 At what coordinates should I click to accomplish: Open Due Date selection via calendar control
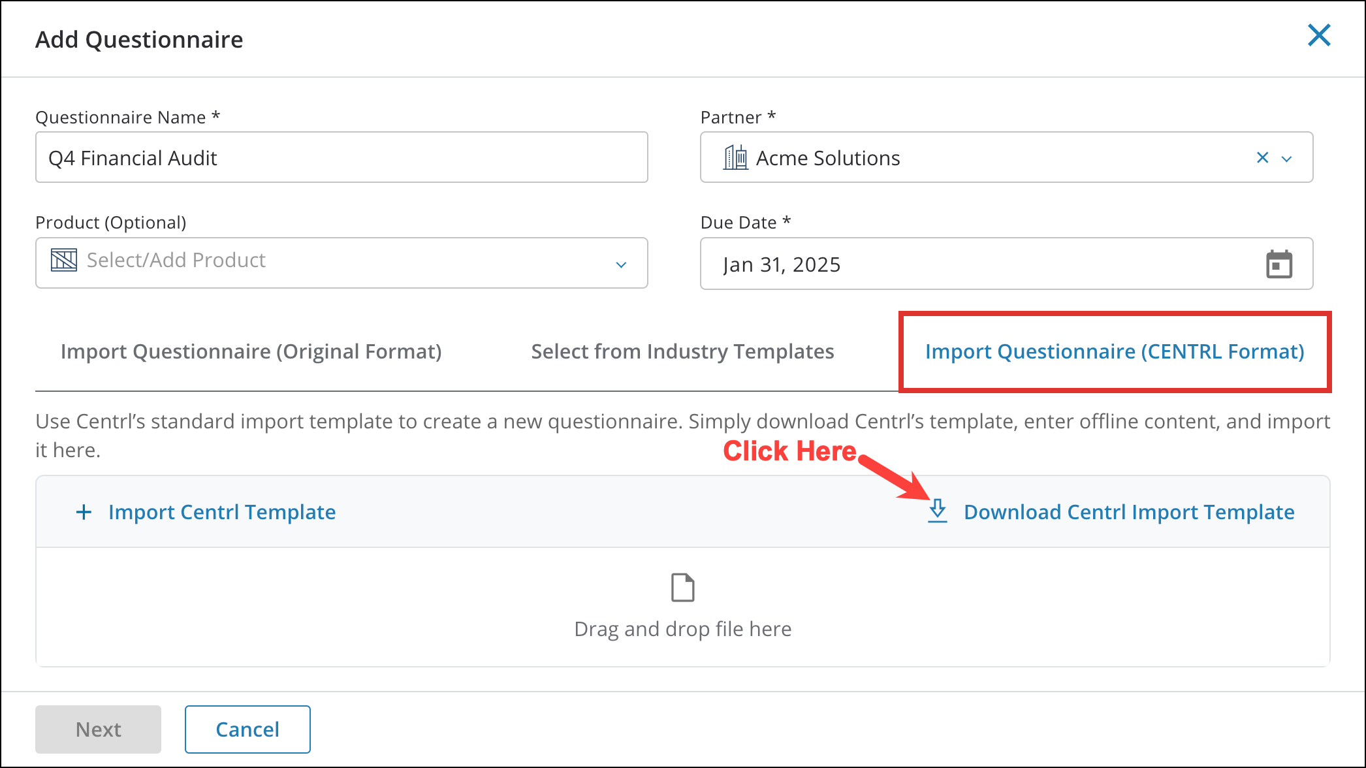click(x=1279, y=264)
